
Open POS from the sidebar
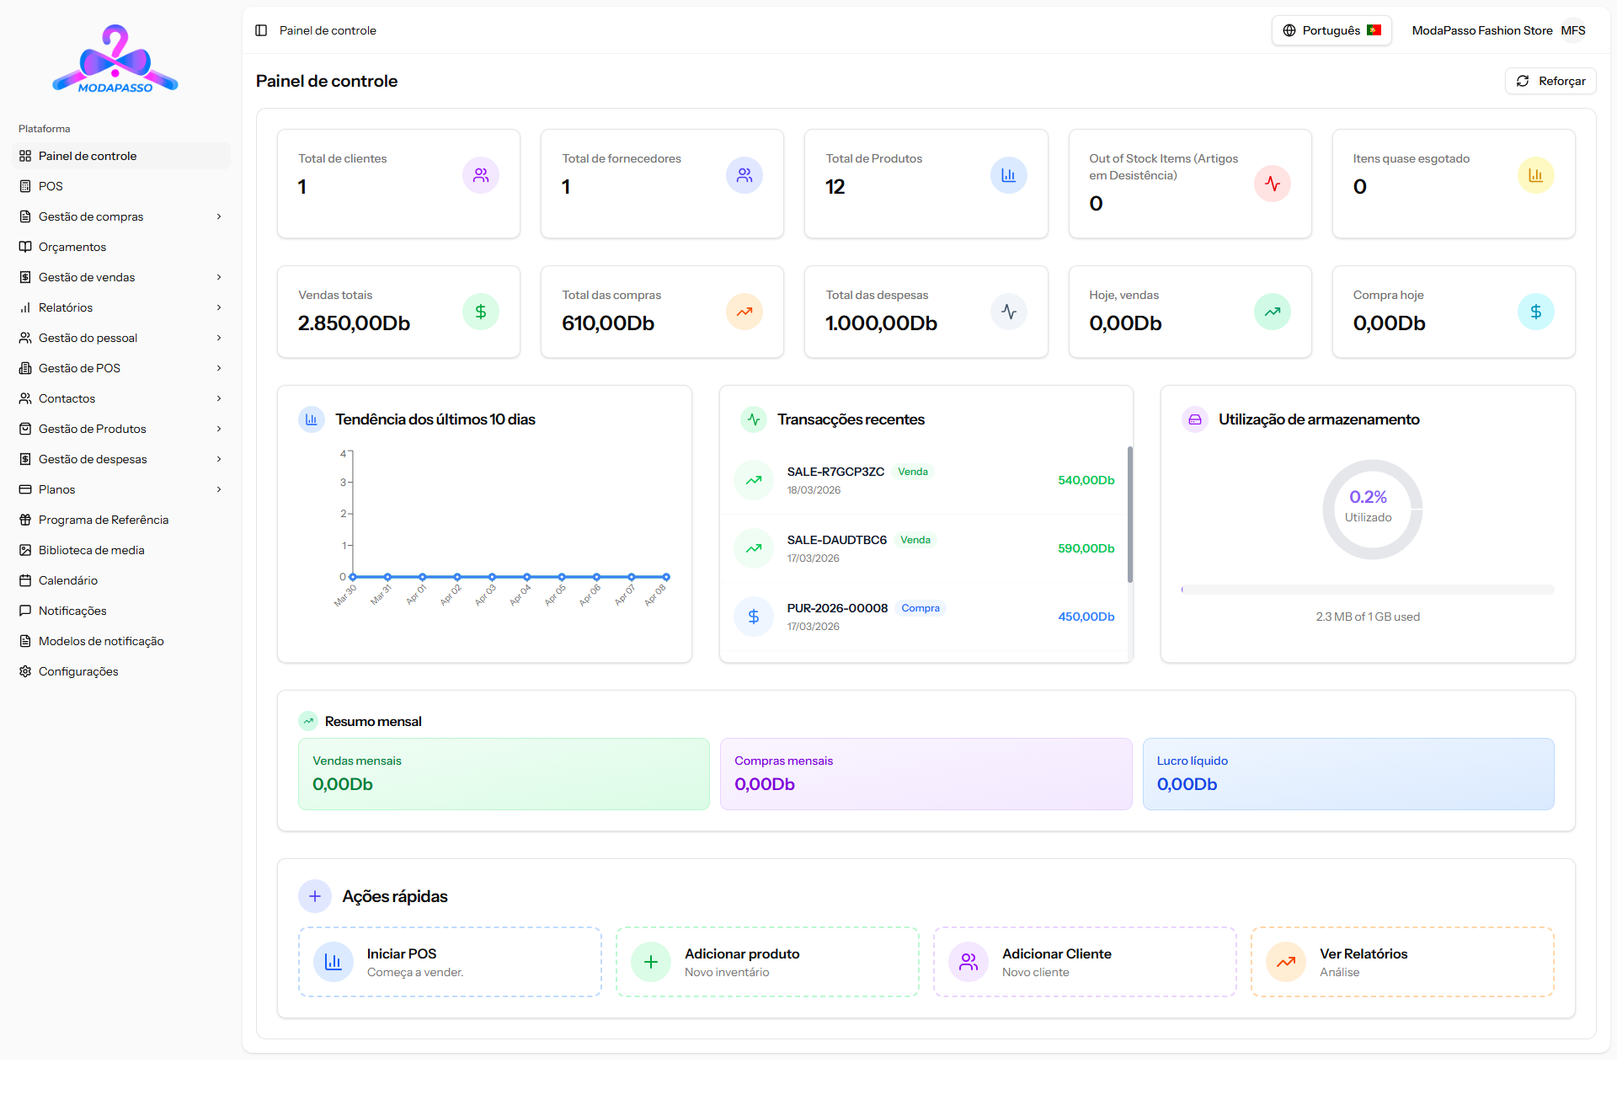[x=51, y=186]
